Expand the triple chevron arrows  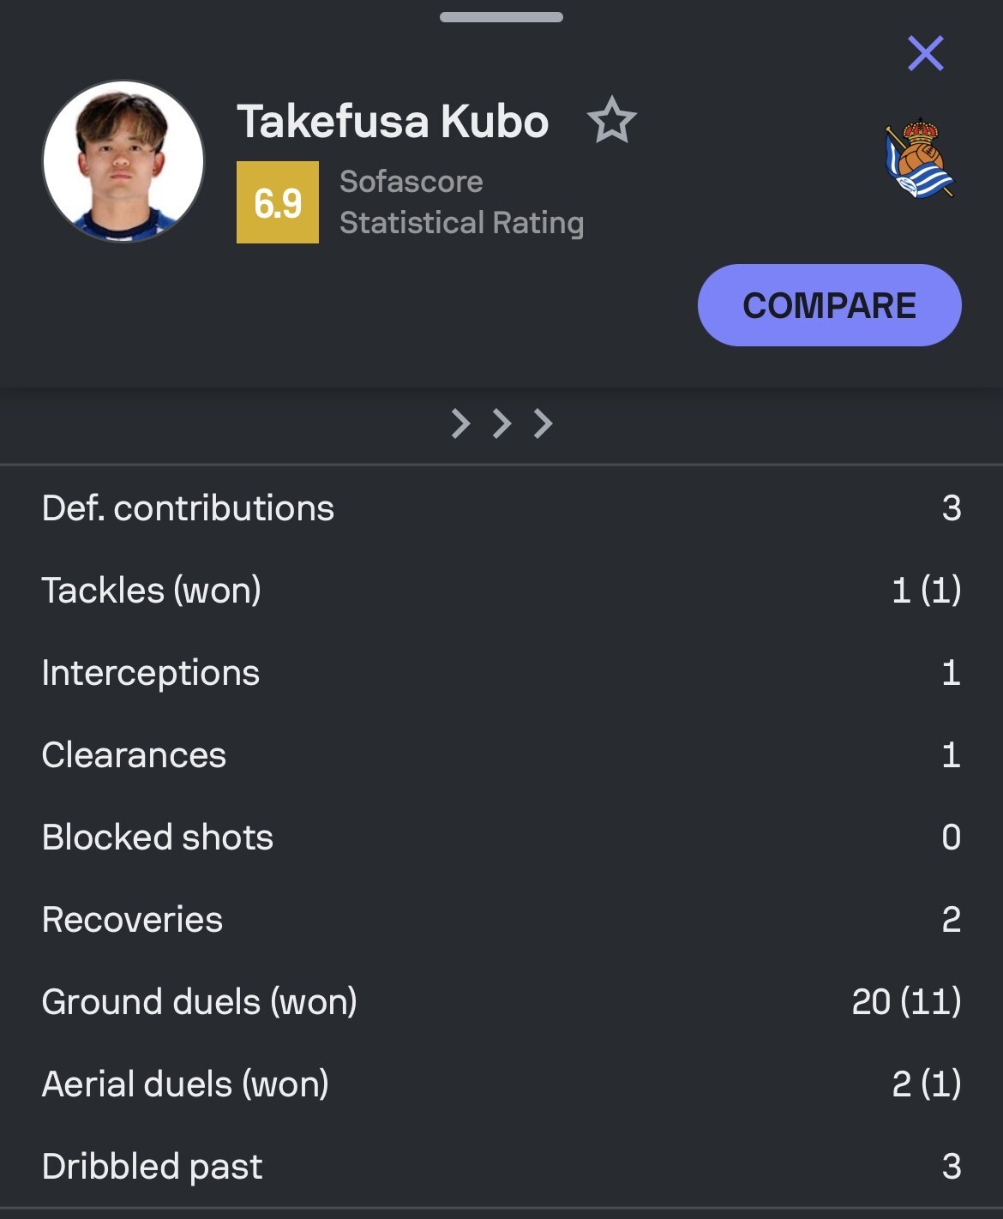click(x=501, y=423)
